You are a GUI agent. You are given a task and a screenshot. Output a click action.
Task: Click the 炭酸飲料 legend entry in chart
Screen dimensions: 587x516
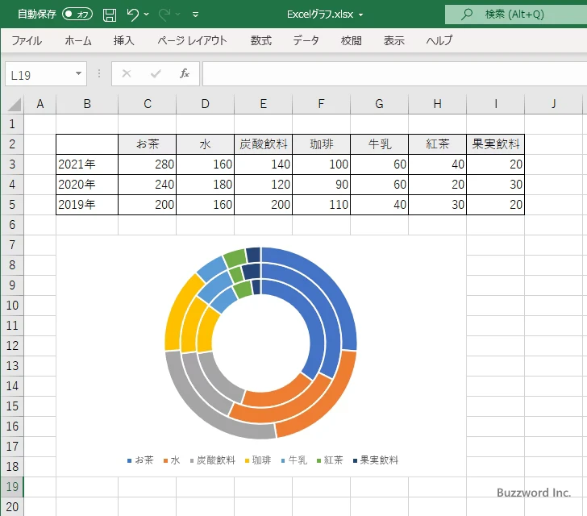(212, 460)
